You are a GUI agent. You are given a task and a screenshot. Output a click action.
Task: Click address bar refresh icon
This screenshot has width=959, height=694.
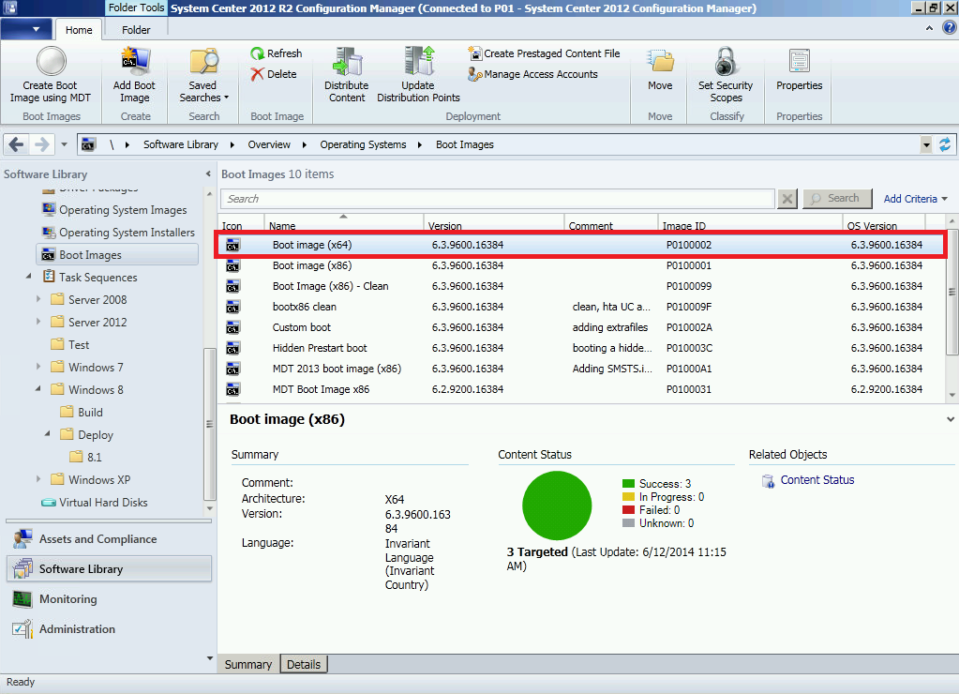point(945,145)
